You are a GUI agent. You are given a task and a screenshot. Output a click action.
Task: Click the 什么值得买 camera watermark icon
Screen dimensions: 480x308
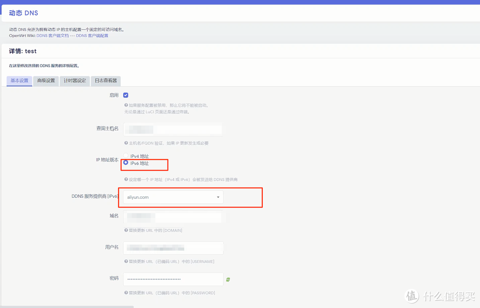(411, 296)
